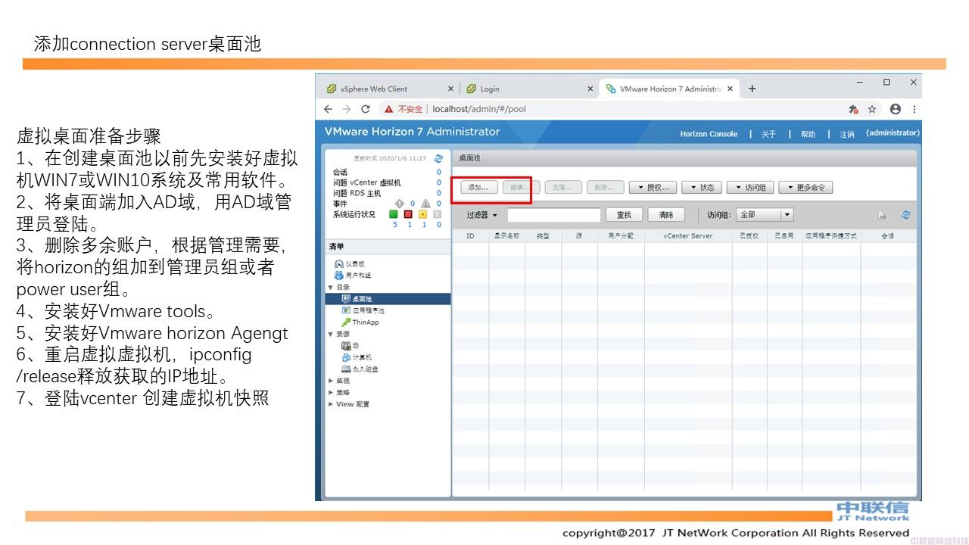Click the 问题 vCenter 虚拟机 count

pos(438,182)
